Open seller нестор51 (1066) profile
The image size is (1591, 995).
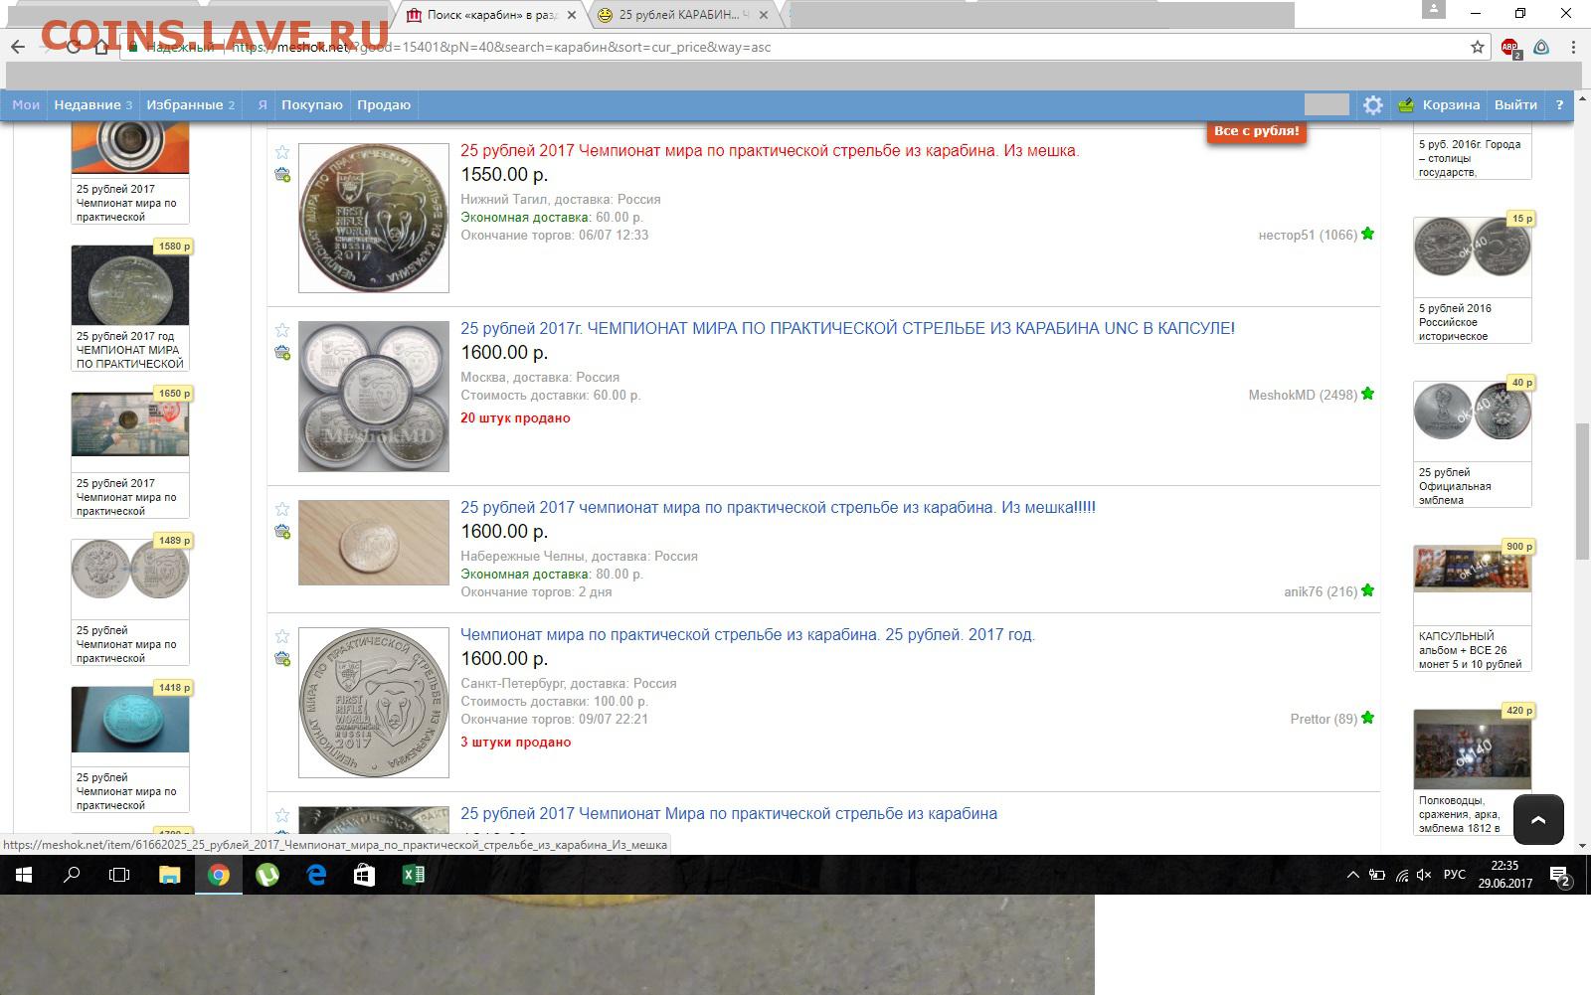[1308, 235]
